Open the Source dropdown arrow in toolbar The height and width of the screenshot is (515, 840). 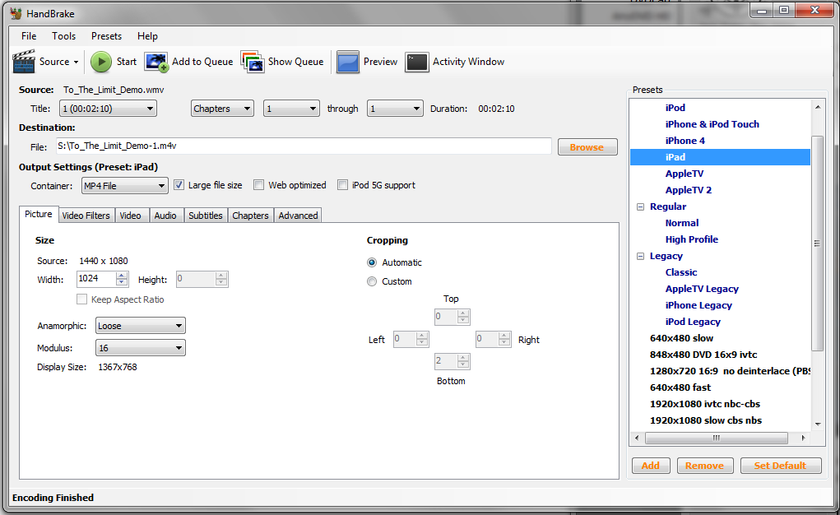[x=76, y=63]
